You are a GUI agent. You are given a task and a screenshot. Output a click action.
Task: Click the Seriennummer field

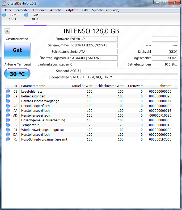(94, 45)
